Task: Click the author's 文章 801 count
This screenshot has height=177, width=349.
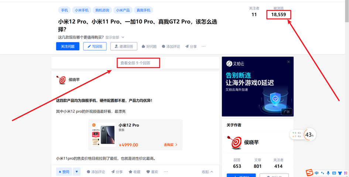Action: (257, 164)
